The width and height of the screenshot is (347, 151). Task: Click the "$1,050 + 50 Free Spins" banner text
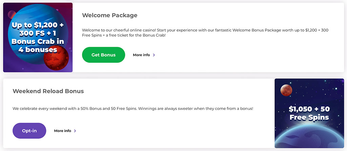click(x=309, y=113)
